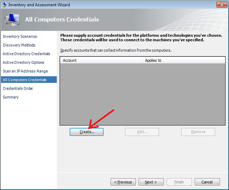The height and width of the screenshot is (190, 229).
Task: Click the 'All Computers Credentials' banner heading
Action: click(x=62, y=19)
